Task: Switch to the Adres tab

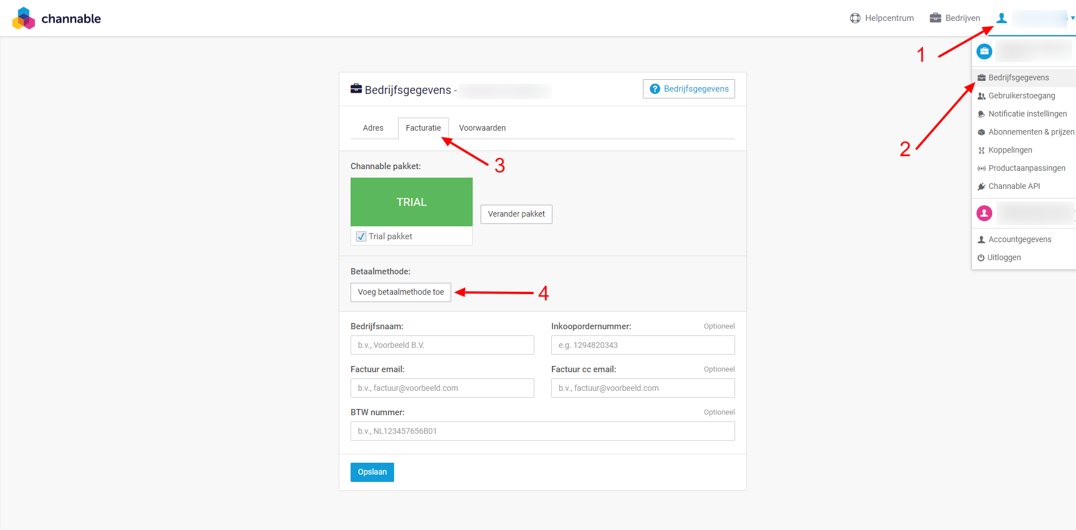Action: (x=373, y=128)
